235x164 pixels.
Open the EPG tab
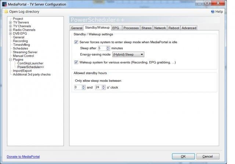tap(117, 28)
